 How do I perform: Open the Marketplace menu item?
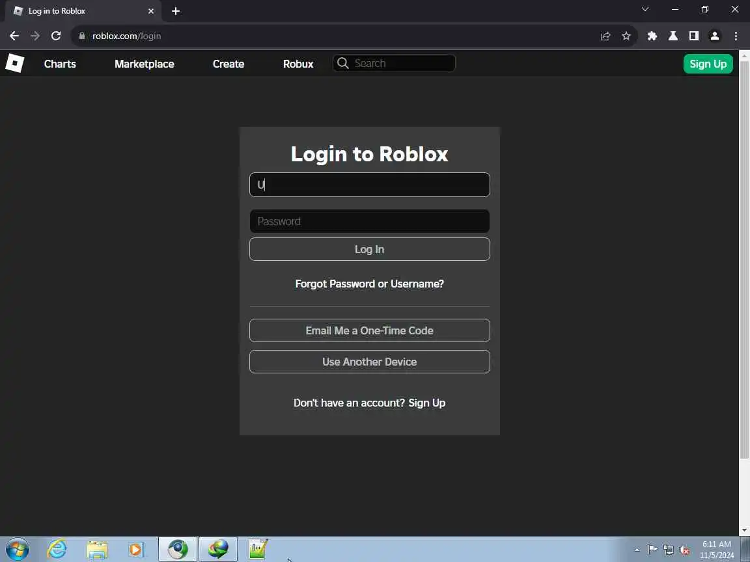pyautogui.click(x=145, y=64)
